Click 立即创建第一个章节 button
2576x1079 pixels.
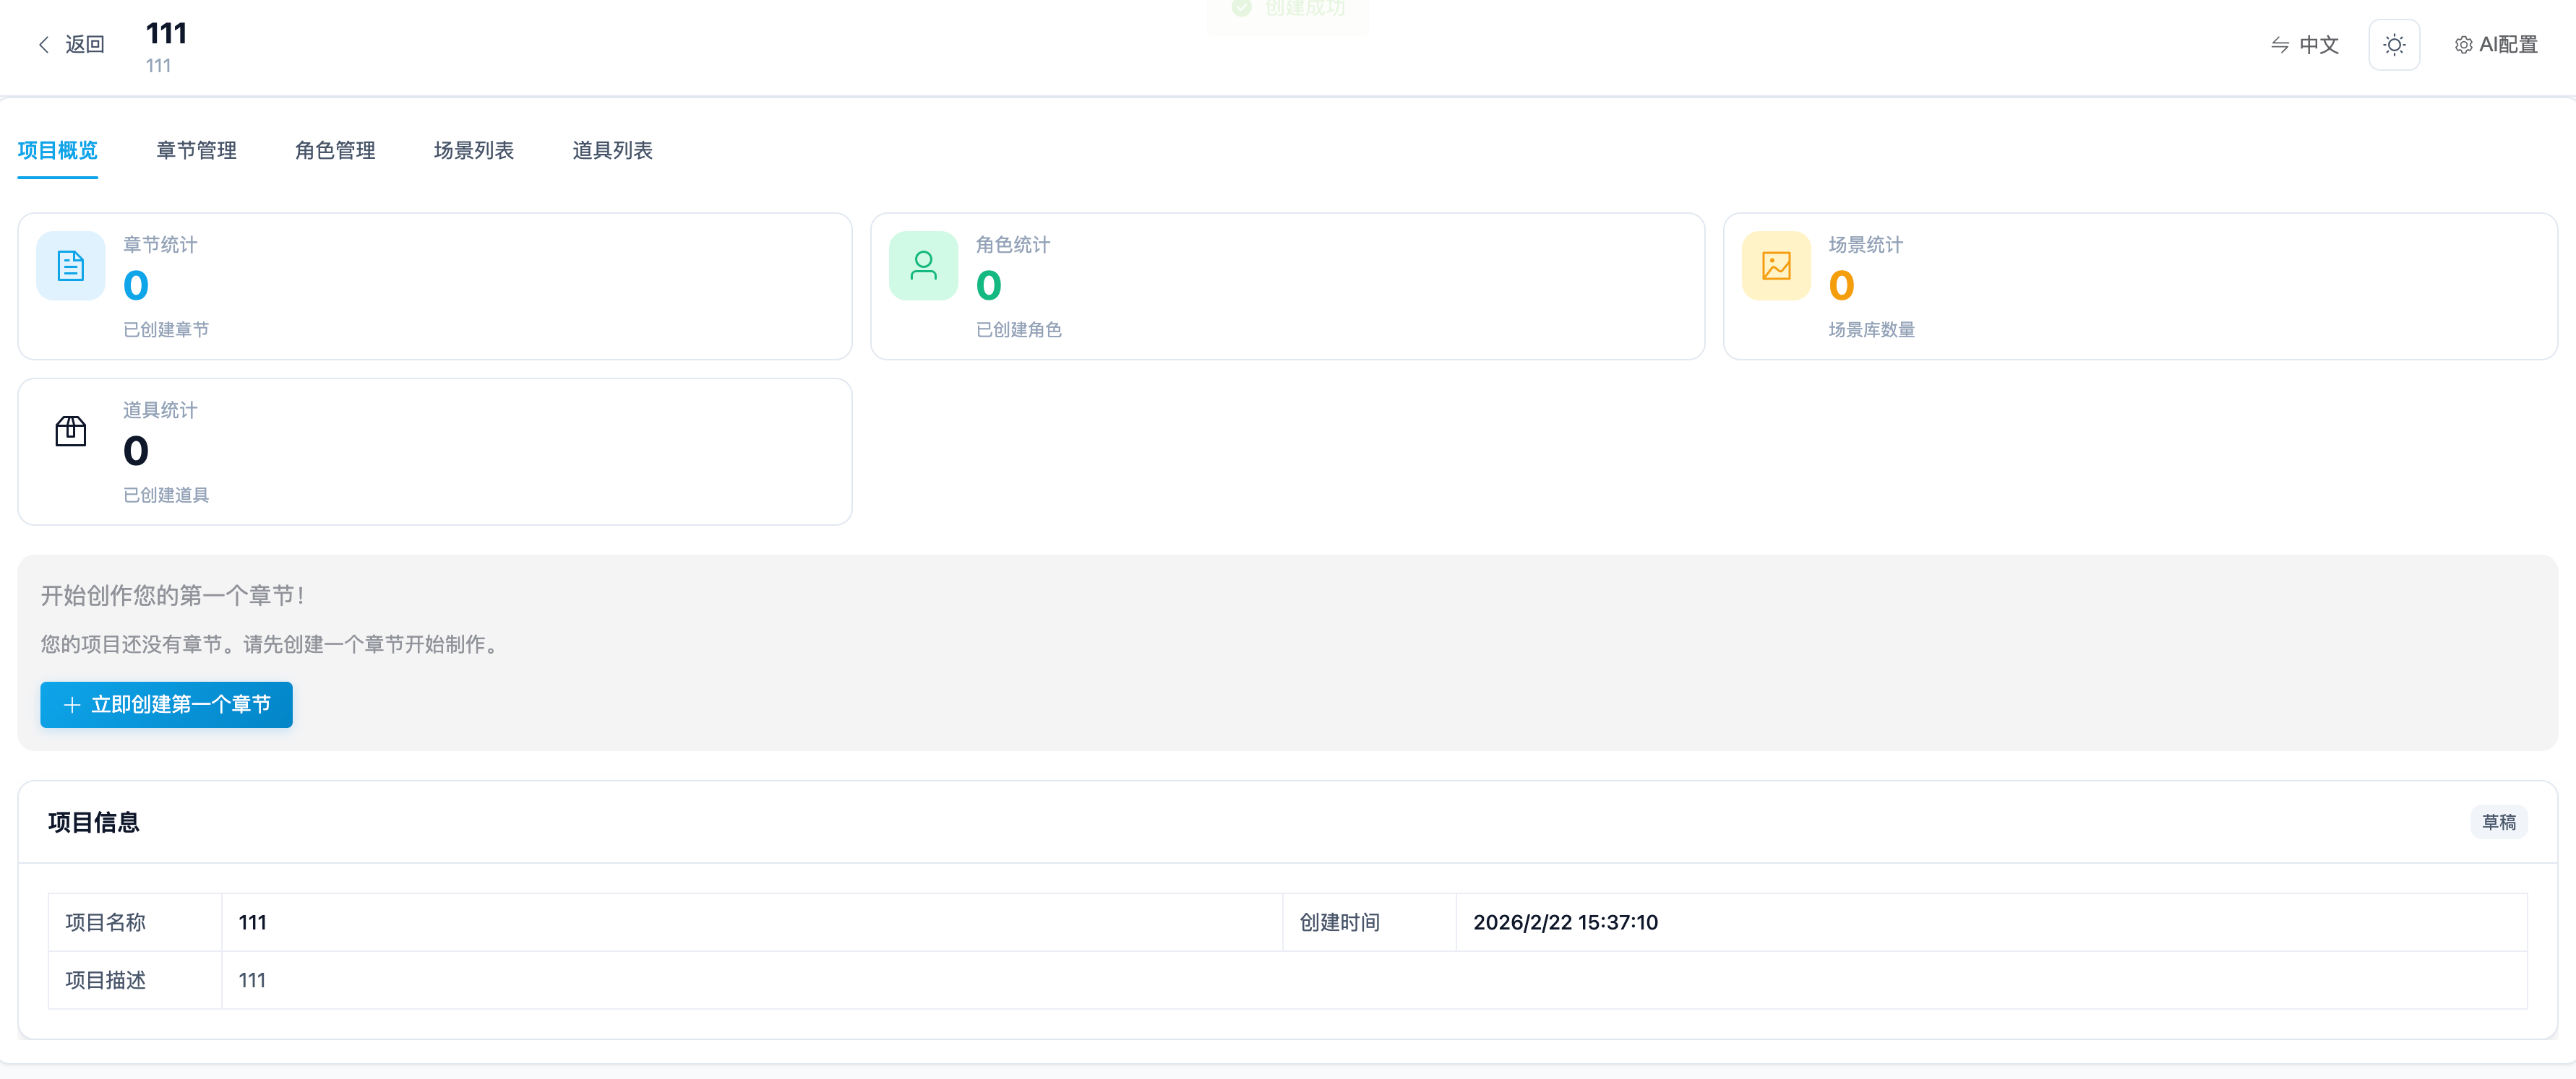point(166,704)
